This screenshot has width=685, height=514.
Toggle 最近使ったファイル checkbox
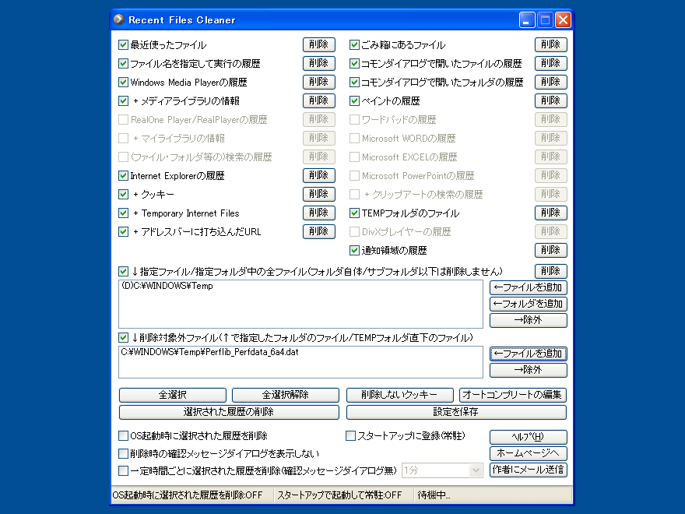(x=123, y=44)
